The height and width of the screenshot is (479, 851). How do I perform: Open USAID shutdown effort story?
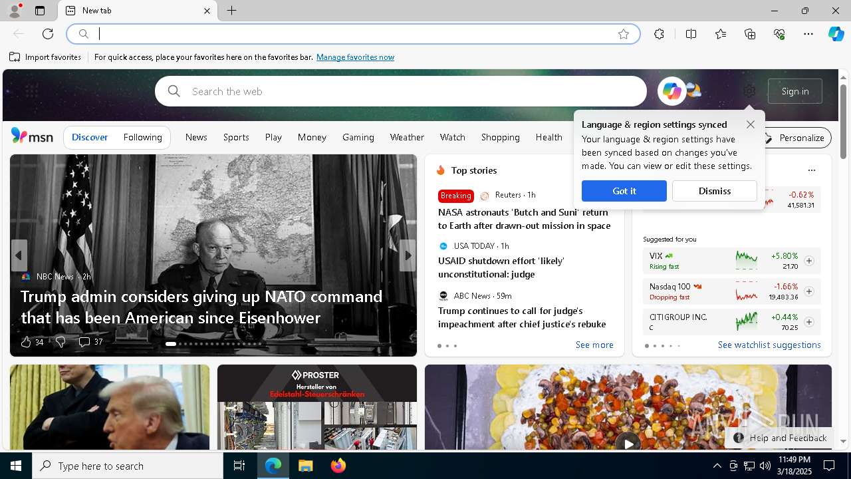click(501, 267)
